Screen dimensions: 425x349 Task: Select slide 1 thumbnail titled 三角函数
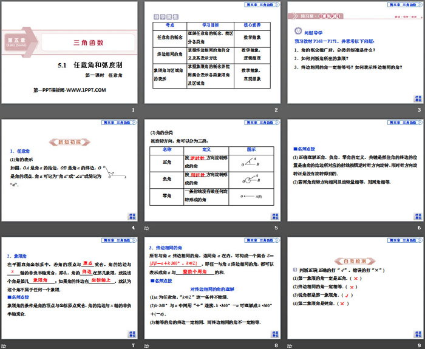click(x=69, y=53)
